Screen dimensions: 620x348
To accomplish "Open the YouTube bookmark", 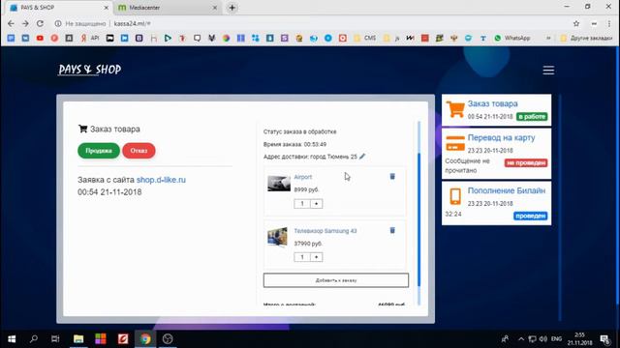I will [40, 39].
